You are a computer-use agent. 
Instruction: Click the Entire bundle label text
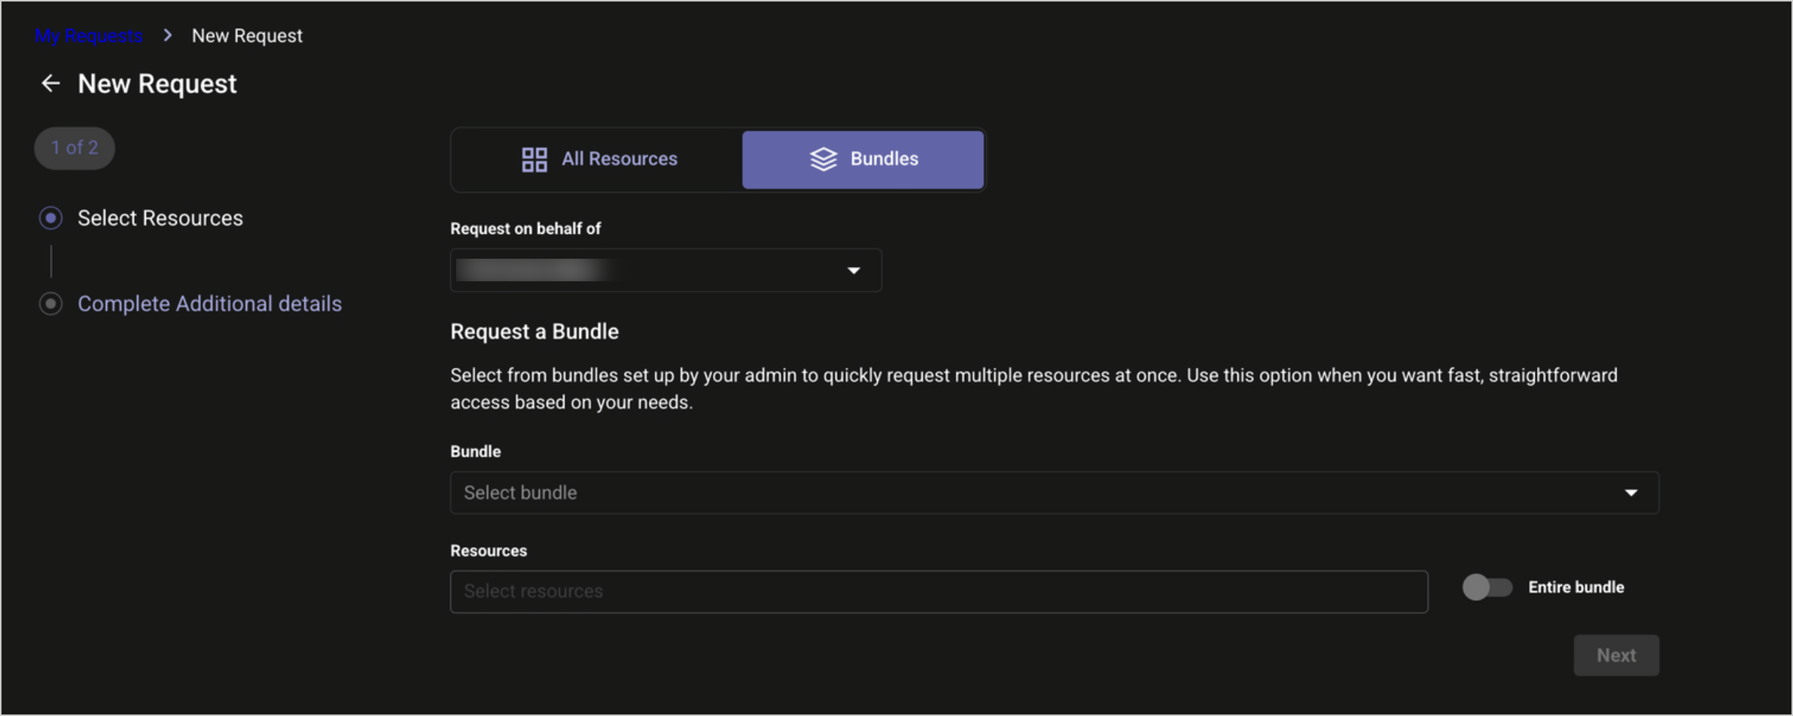[1575, 587]
